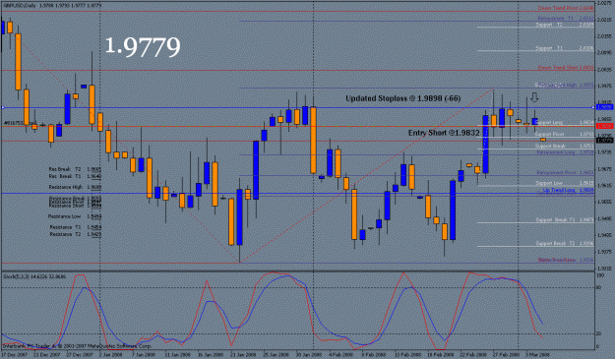Click the 'Support T2' level label

565,25
